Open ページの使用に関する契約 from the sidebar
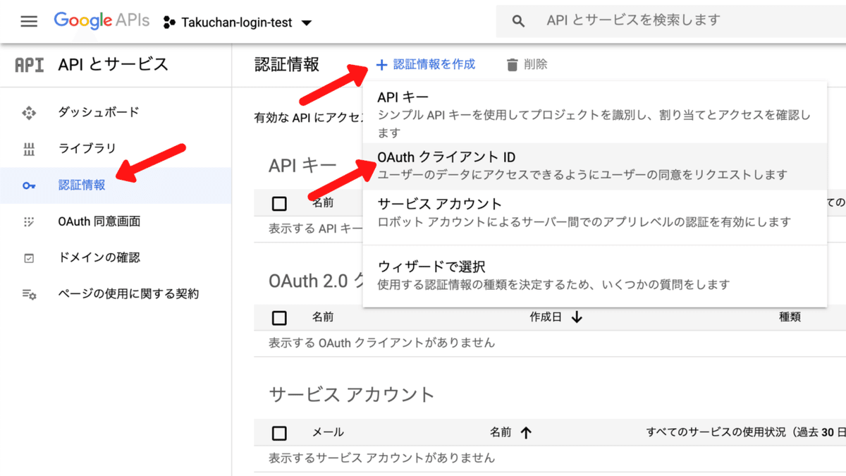The image size is (846, 476). coord(128,293)
